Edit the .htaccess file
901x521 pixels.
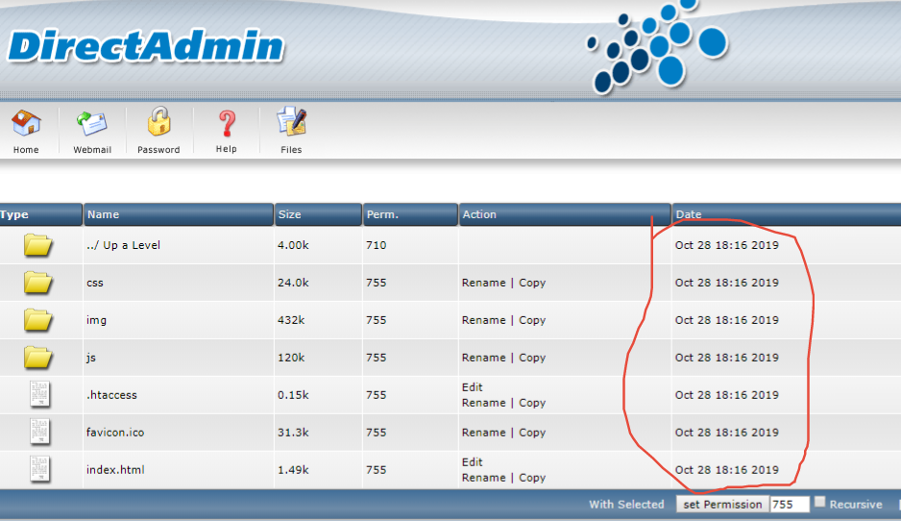coord(473,387)
